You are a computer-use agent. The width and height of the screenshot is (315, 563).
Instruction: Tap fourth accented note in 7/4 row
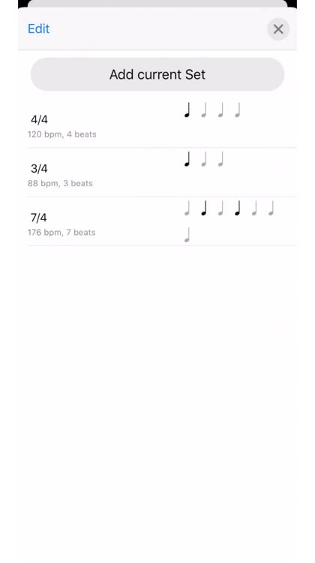tap(237, 208)
